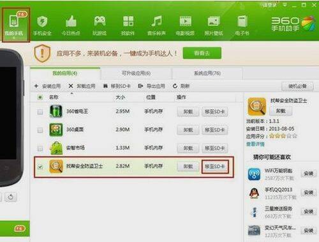Switch to the 系统应用(76) tab
The height and width of the screenshot is (242, 319).
[x=207, y=73]
